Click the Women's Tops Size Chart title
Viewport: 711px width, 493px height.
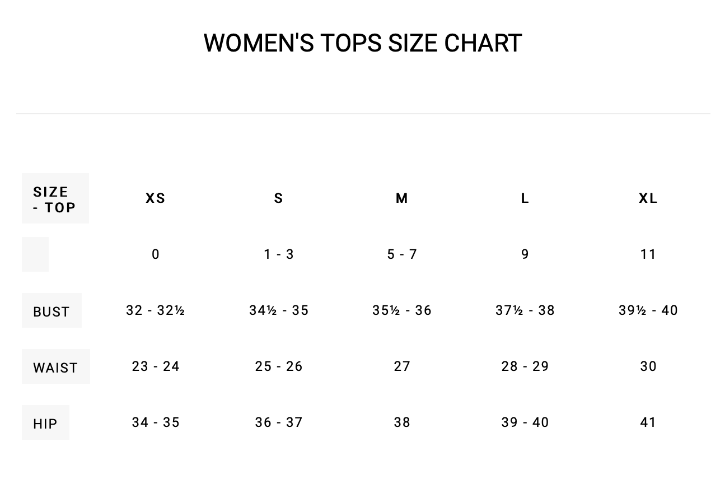(x=362, y=43)
